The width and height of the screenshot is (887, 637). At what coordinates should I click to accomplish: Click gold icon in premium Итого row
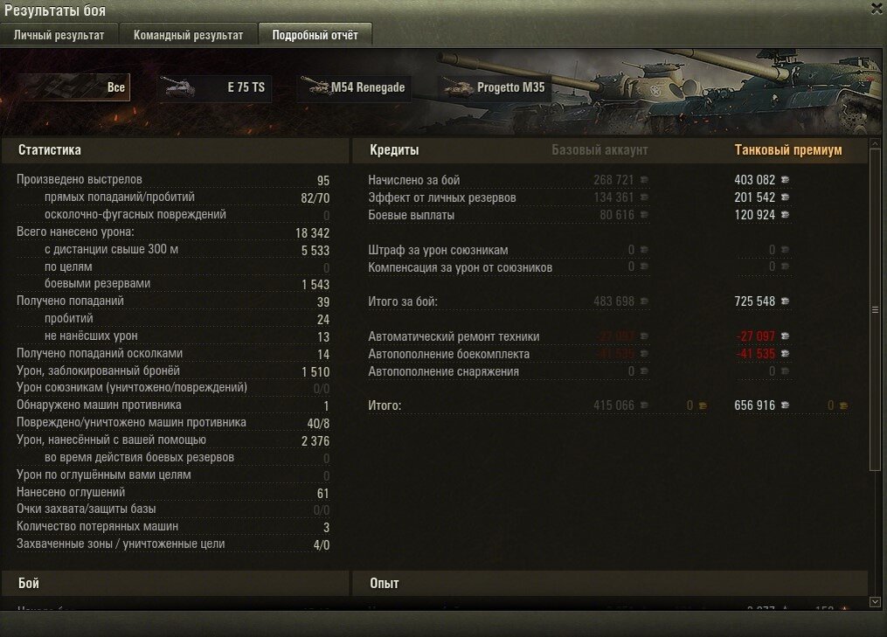843,405
